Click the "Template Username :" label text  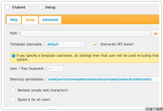(27, 44)
